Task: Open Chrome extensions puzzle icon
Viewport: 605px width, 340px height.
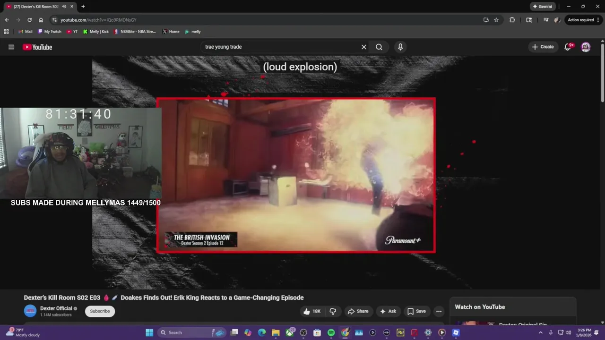Action: coord(512,20)
